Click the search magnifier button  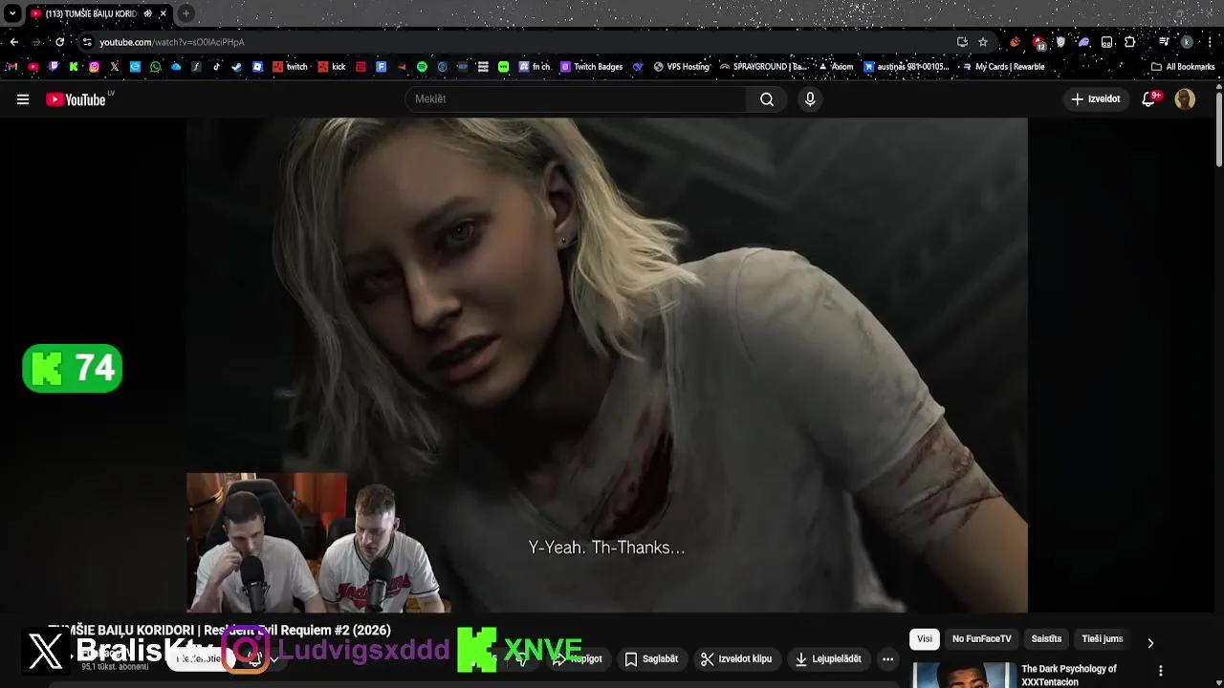[767, 99]
